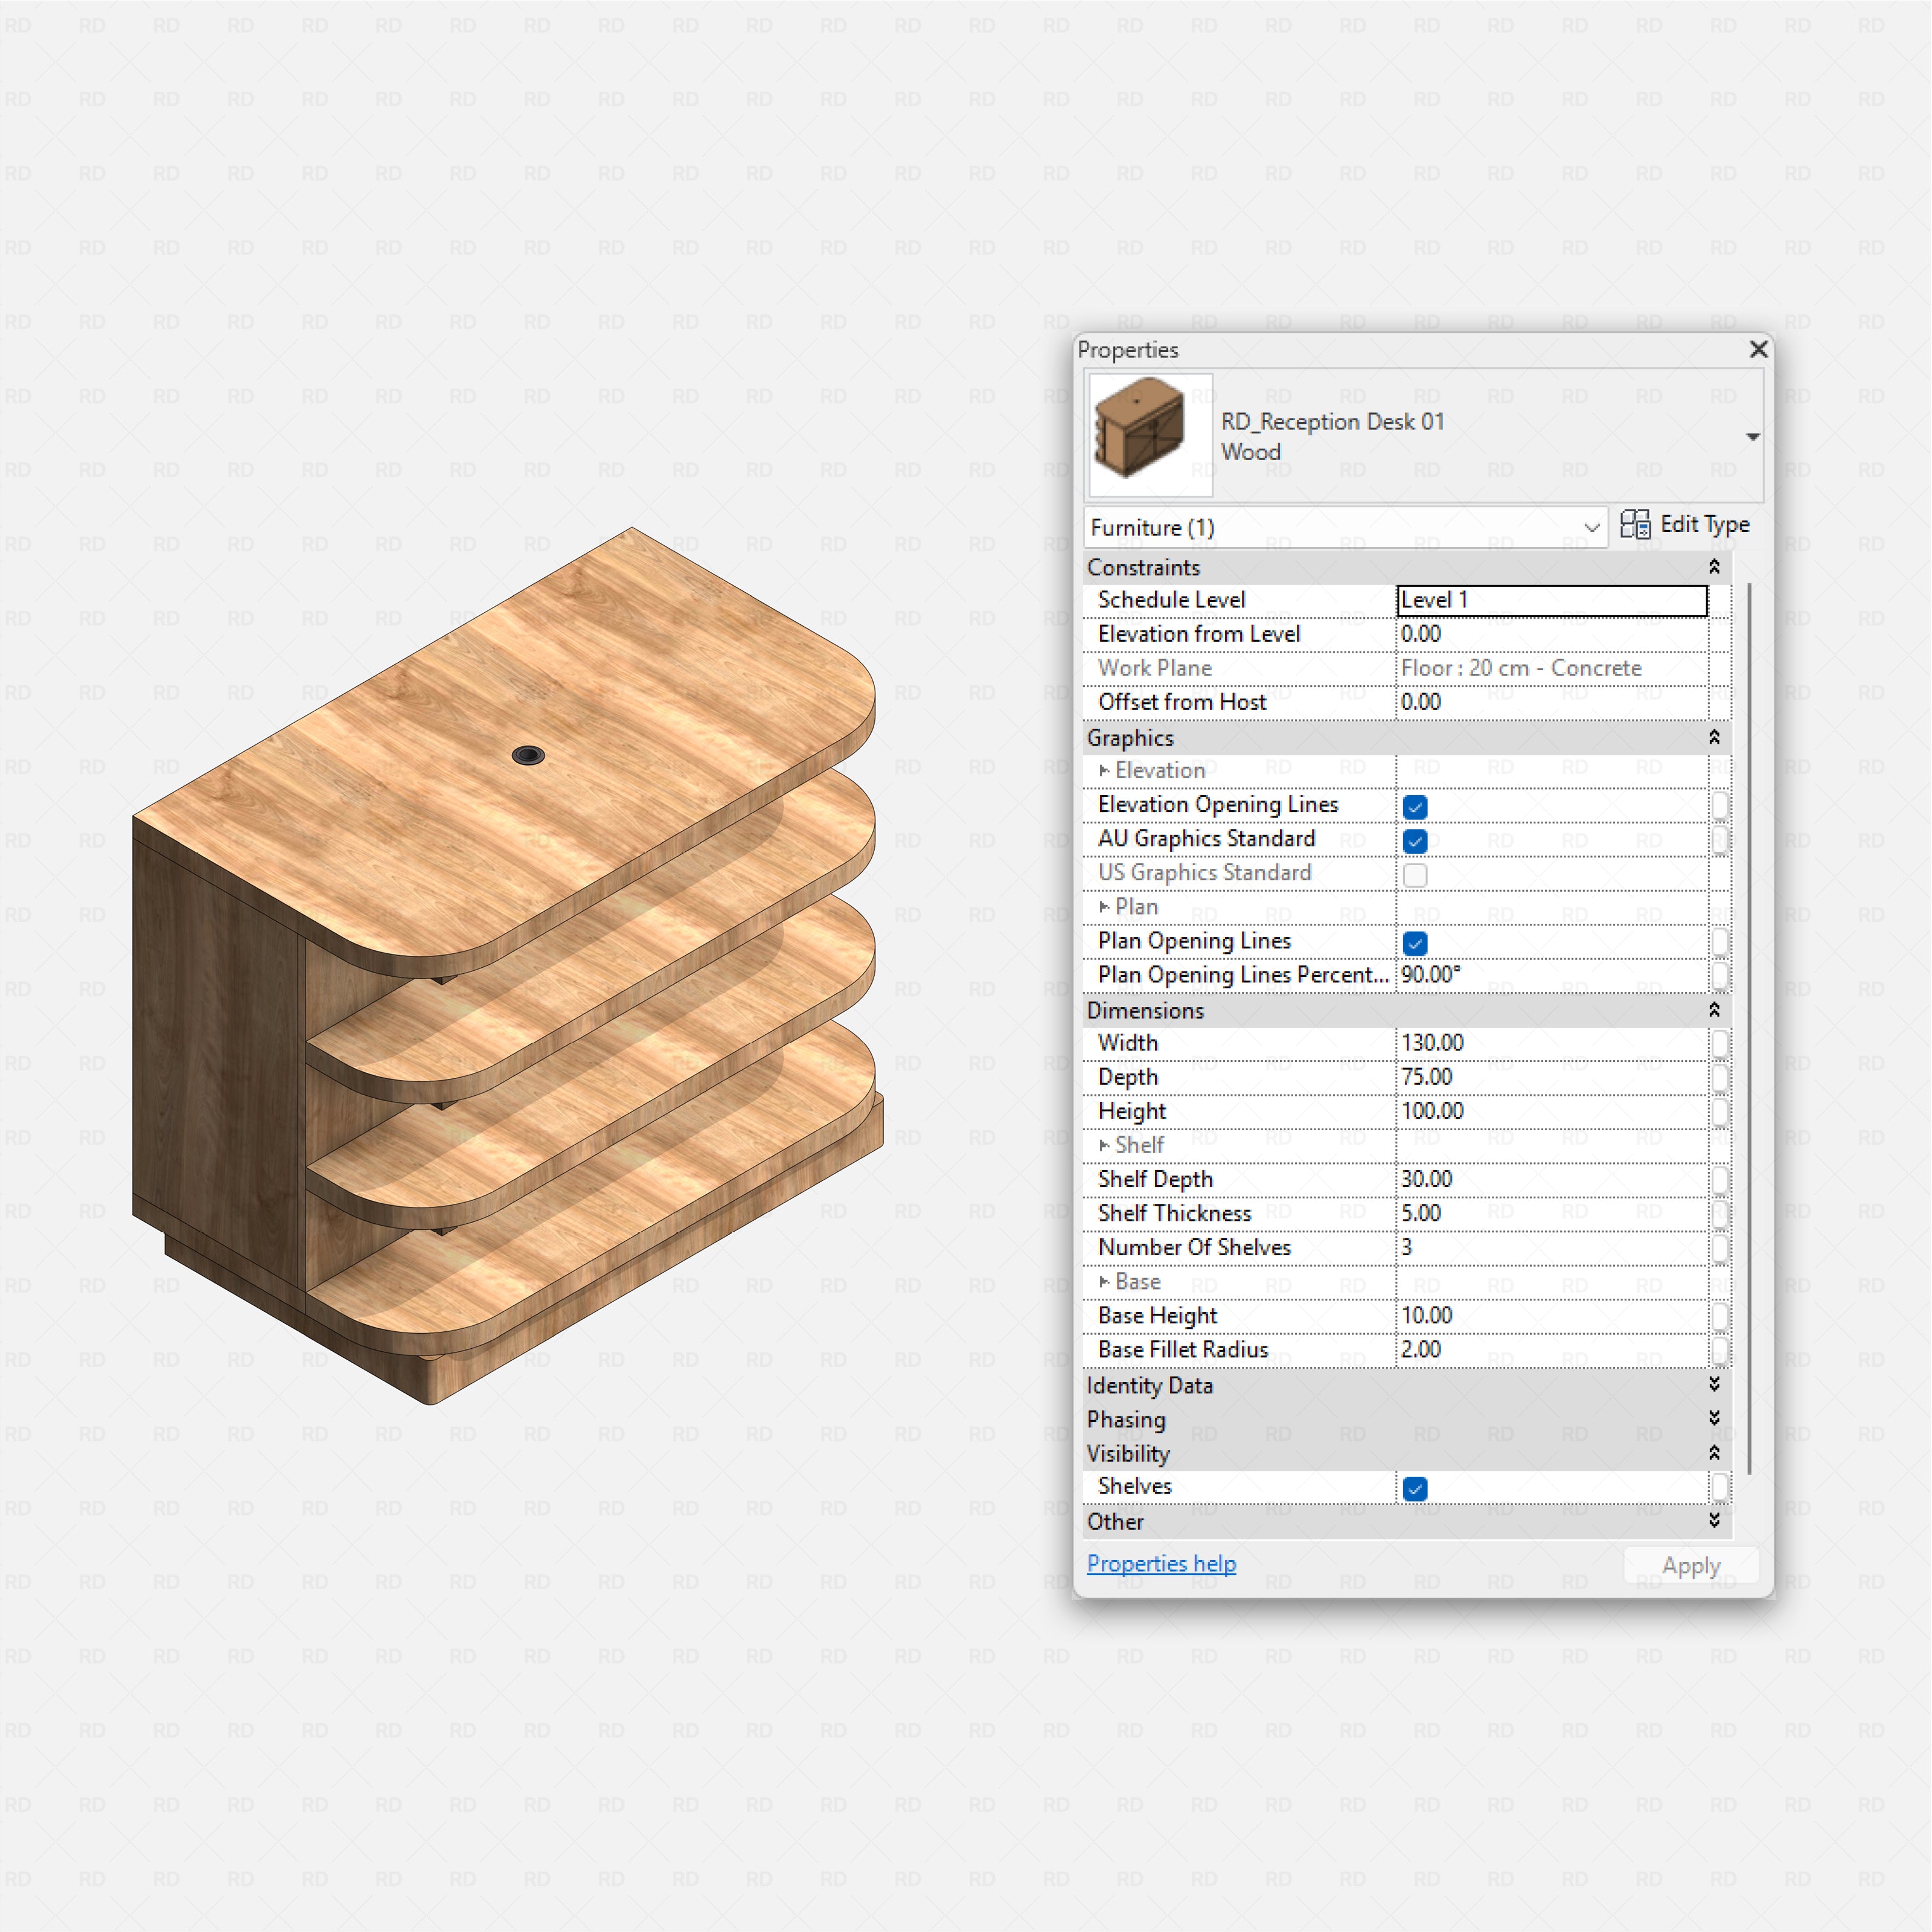The width and height of the screenshot is (1932, 1932).
Task: Uncheck Plan Opening Lines
Action: coord(1415,942)
